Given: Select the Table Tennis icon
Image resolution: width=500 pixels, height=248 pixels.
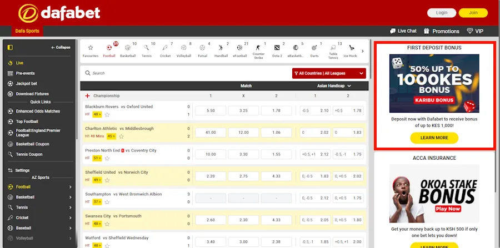Looking at the screenshot, I should 333,47.
